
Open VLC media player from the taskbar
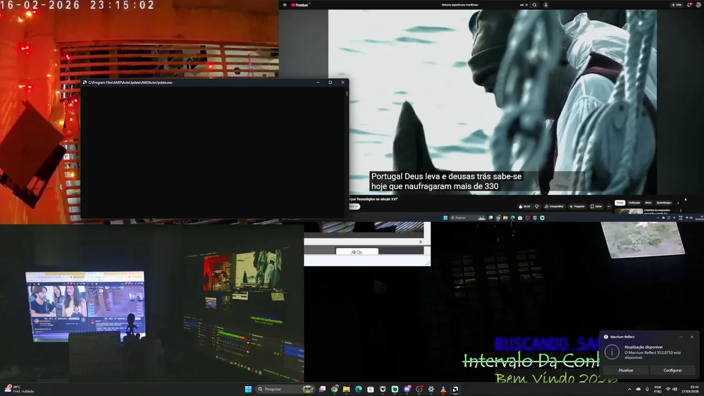point(443,389)
